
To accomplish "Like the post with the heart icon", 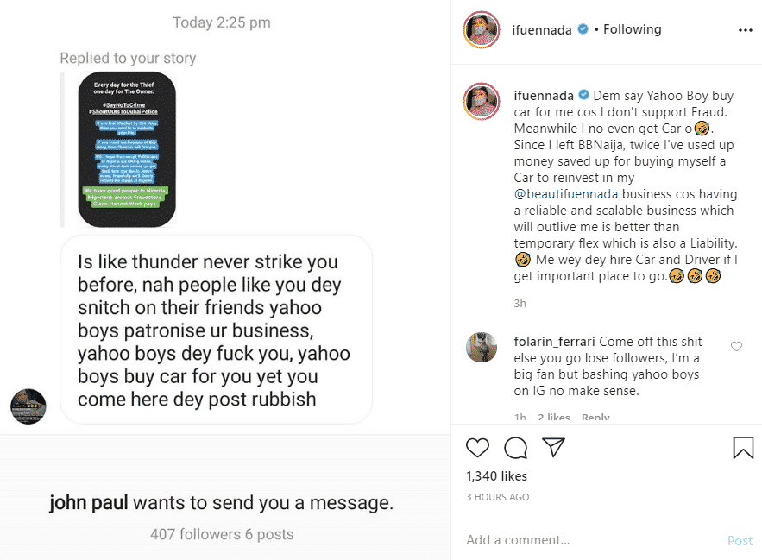I will click(477, 447).
